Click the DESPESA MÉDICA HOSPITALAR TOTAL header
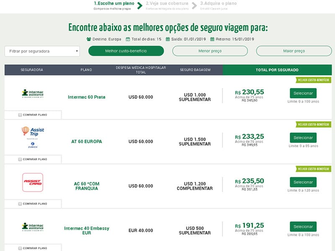 coord(141,70)
